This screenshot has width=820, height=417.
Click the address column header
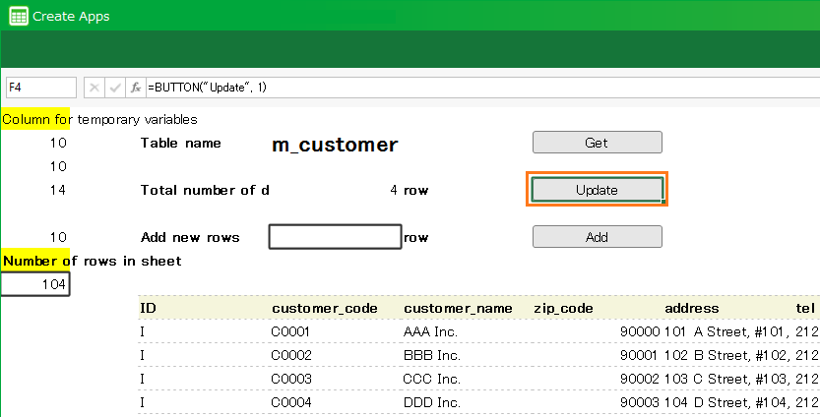click(691, 308)
